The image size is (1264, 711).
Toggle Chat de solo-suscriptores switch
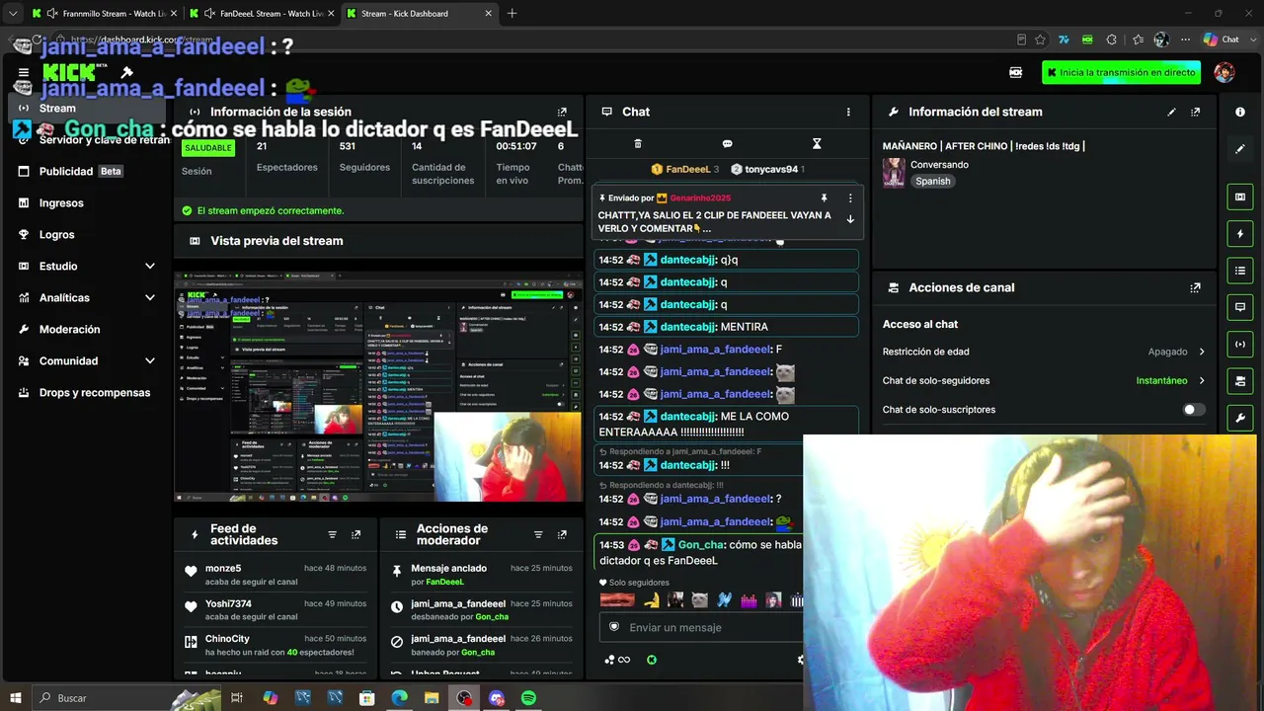tap(1194, 410)
